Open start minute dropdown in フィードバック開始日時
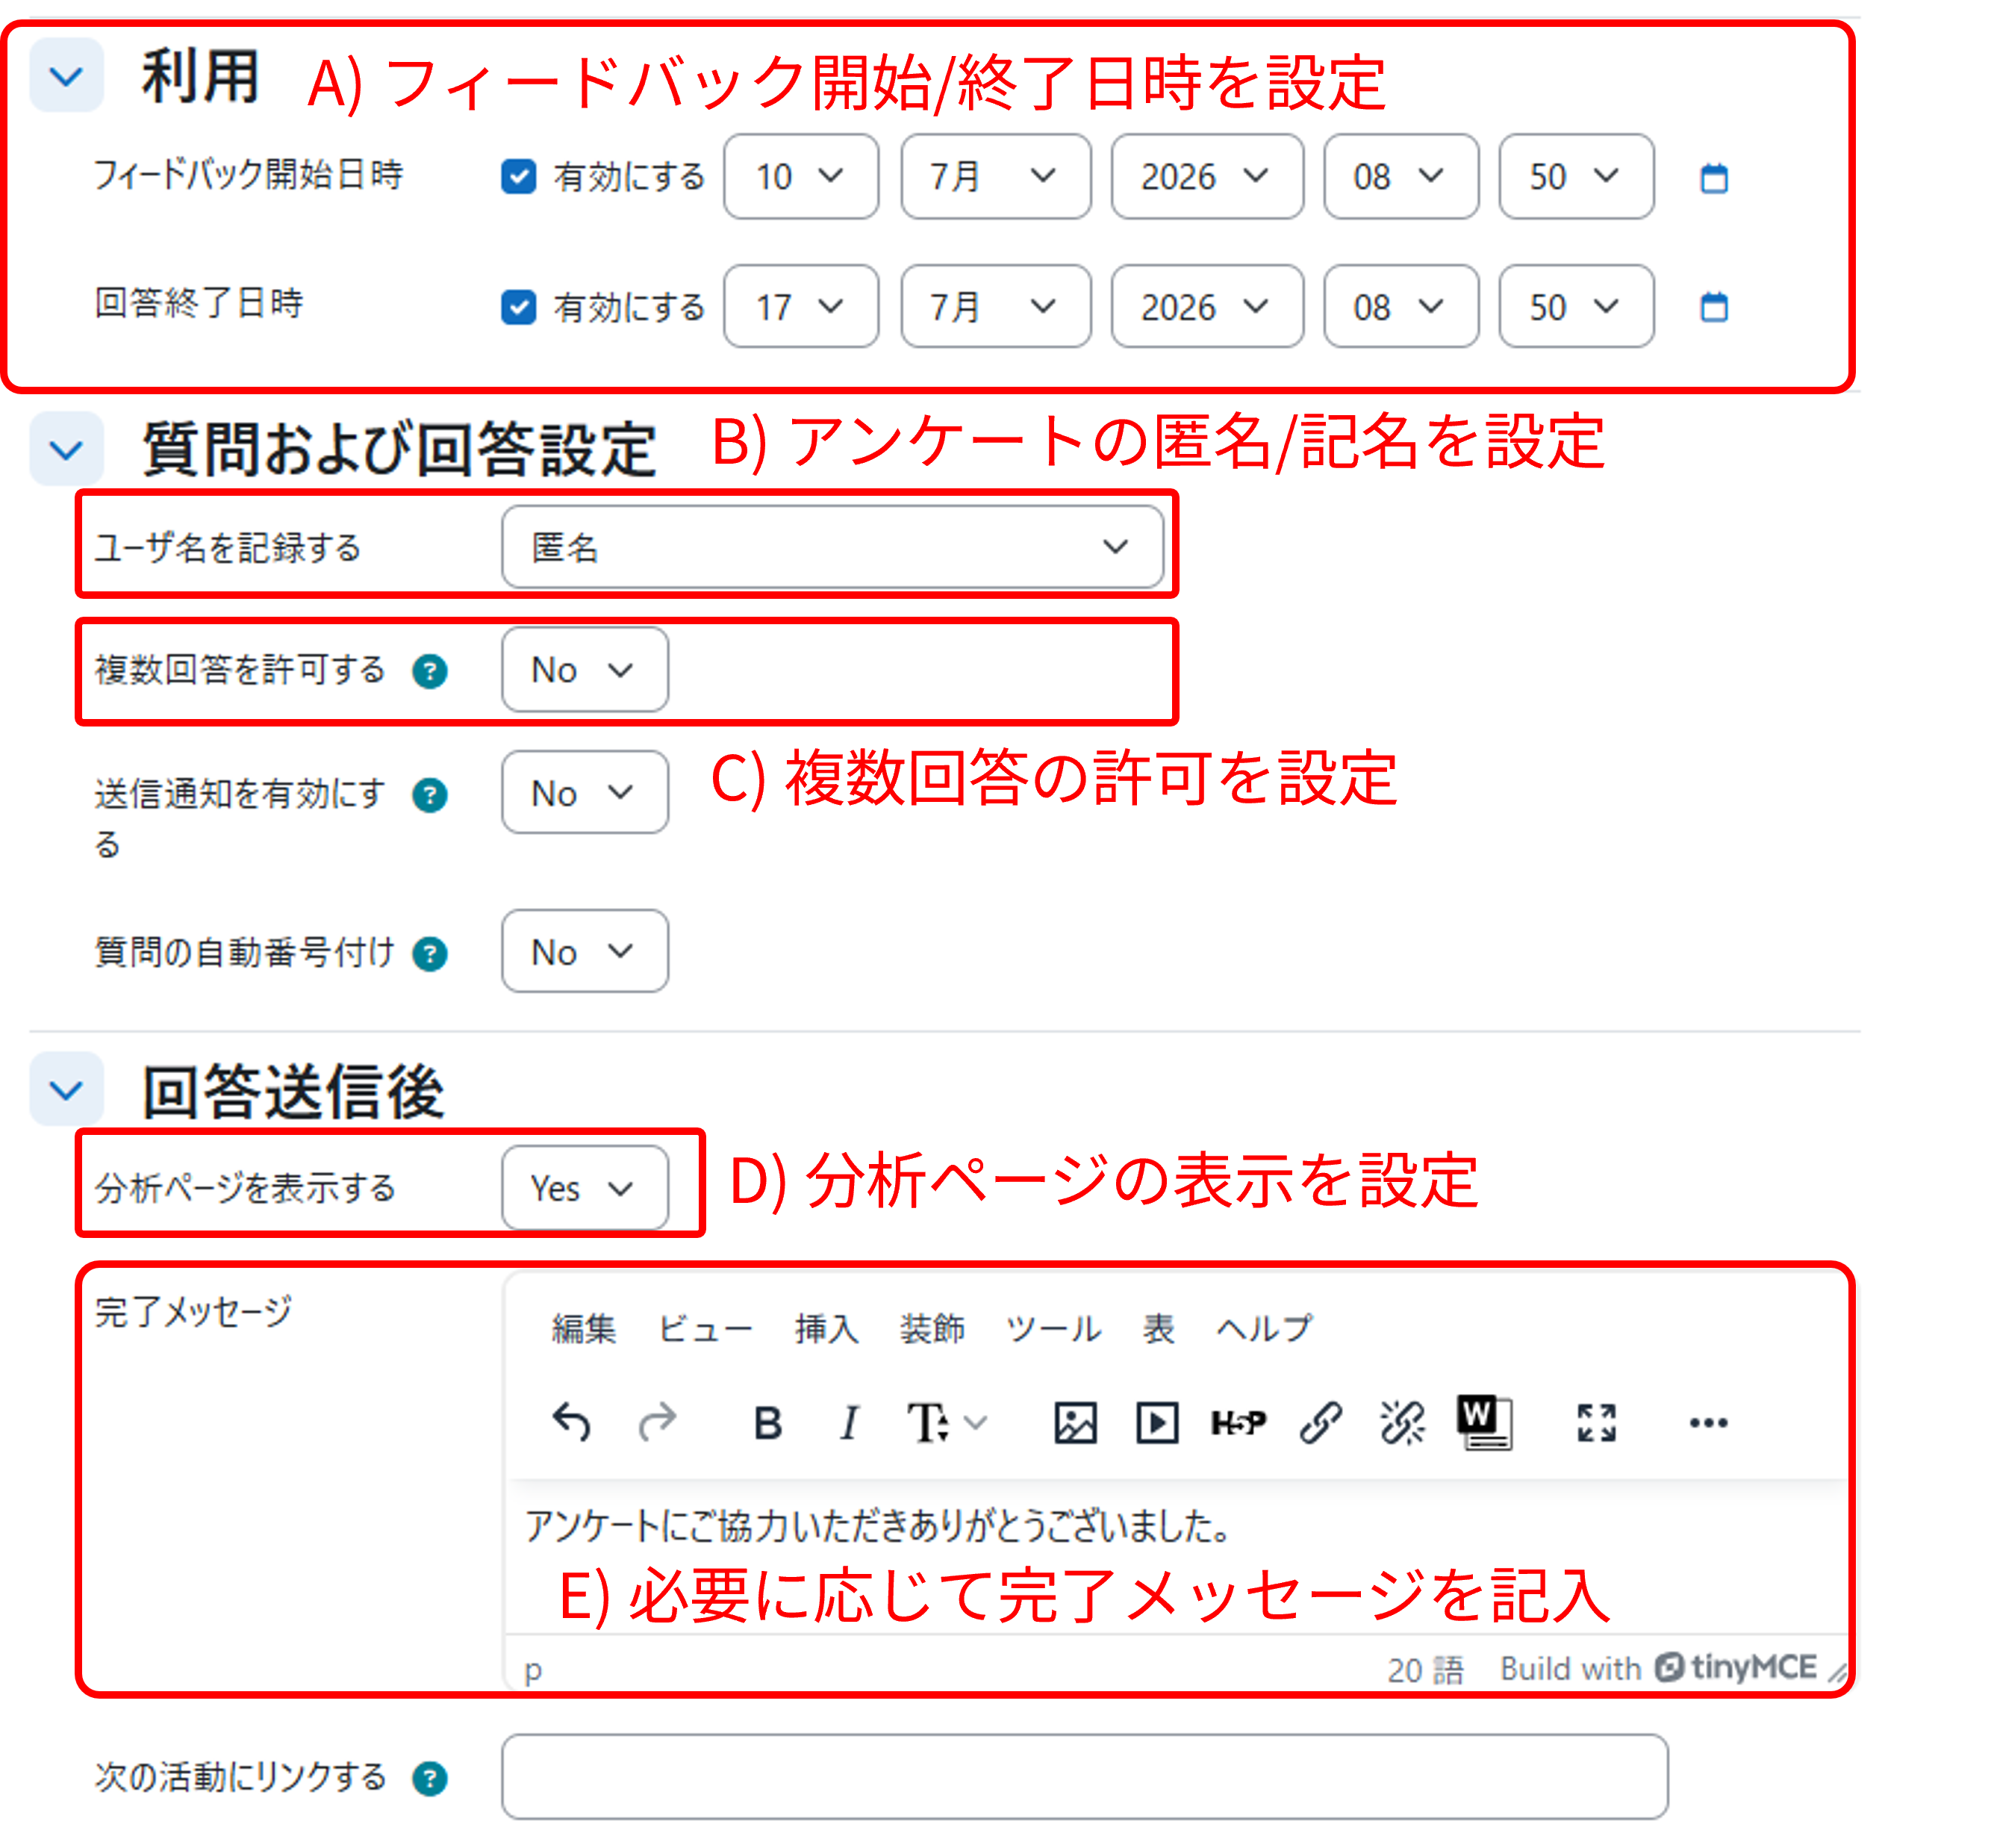The image size is (1994, 1848). (1576, 177)
